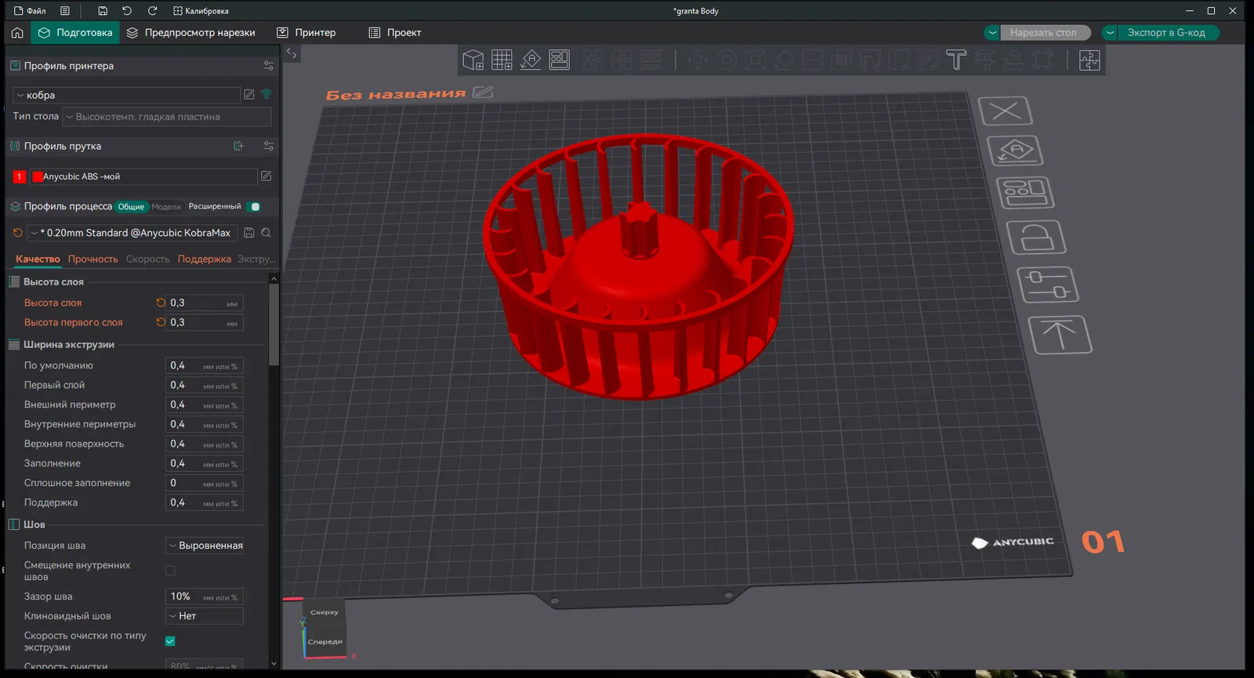The image size is (1254, 678).
Task: Click the Undo arrow in title bar
Action: (127, 11)
